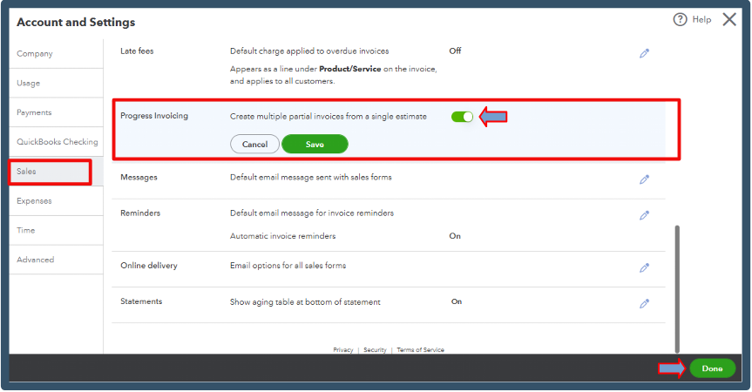
Task: Open the Help question mark icon
Action: pyautogui.click(x=680, y=20)
